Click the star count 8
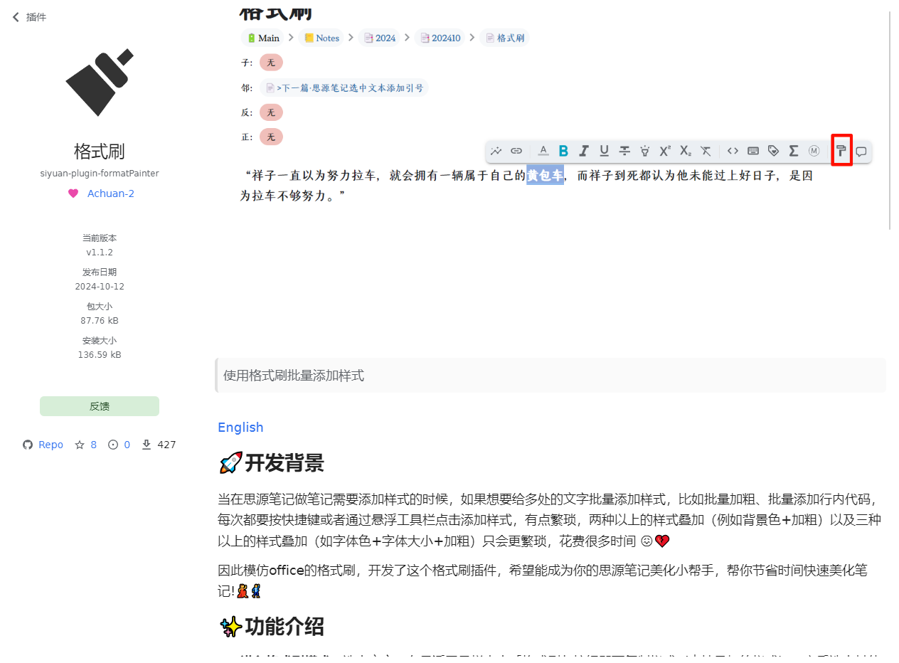The height and width of the screenshot is (663, 899). pos(86,445)
